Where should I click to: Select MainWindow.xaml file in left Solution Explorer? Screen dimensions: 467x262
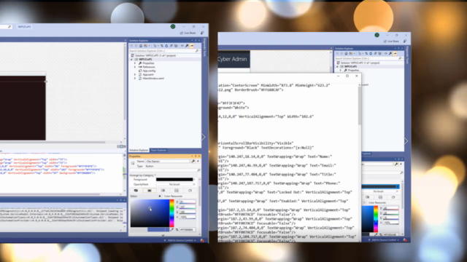point(153,79)
